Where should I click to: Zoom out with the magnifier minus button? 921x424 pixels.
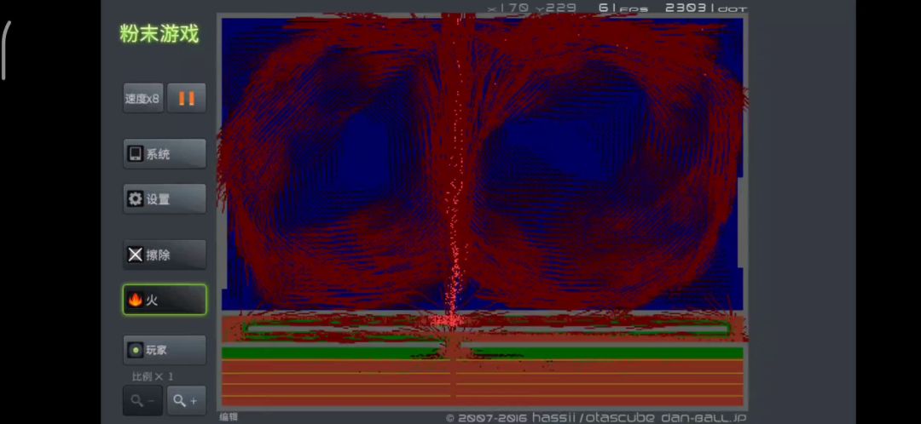[x=142, y=400]
